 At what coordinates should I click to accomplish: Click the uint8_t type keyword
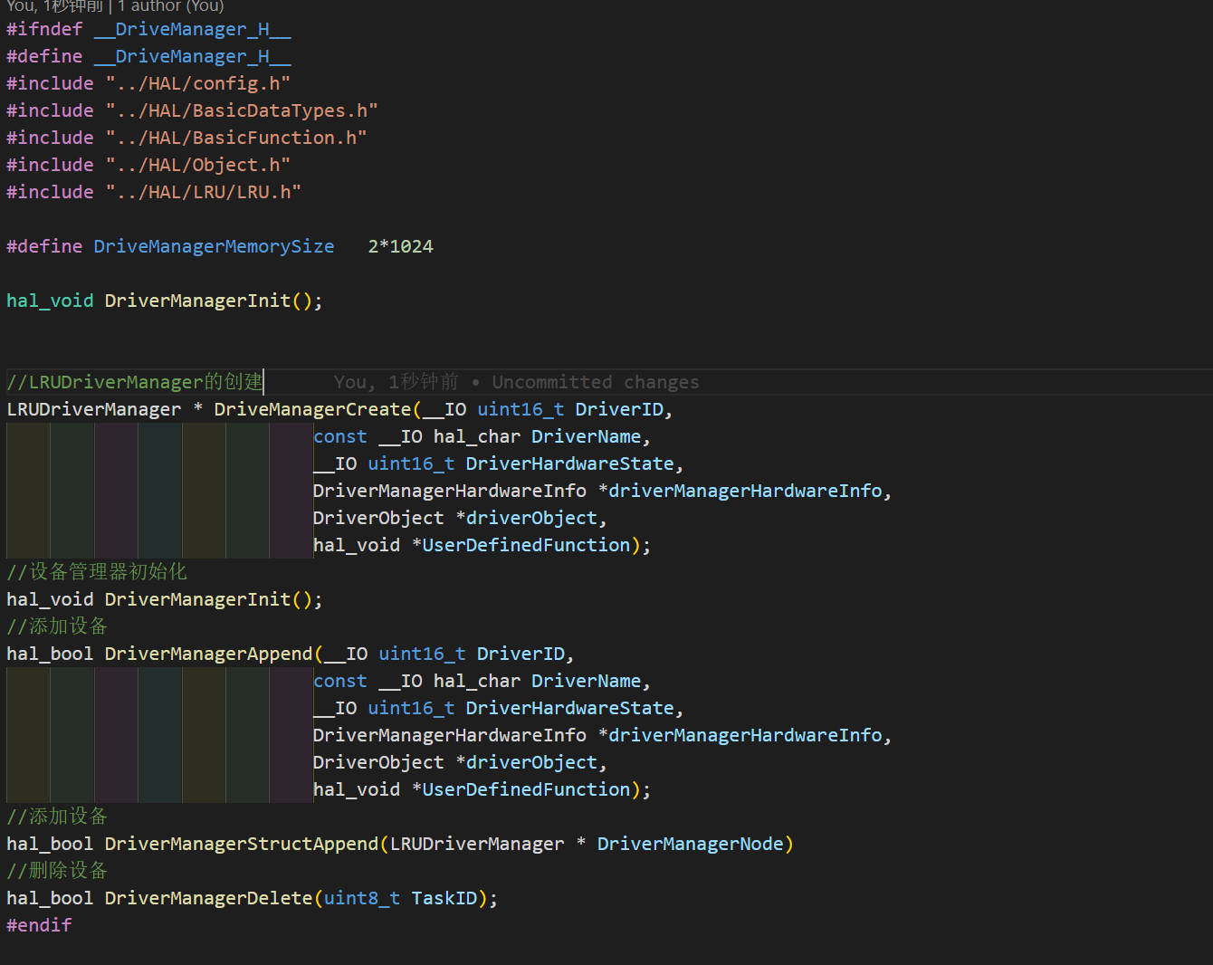[362, 898]
